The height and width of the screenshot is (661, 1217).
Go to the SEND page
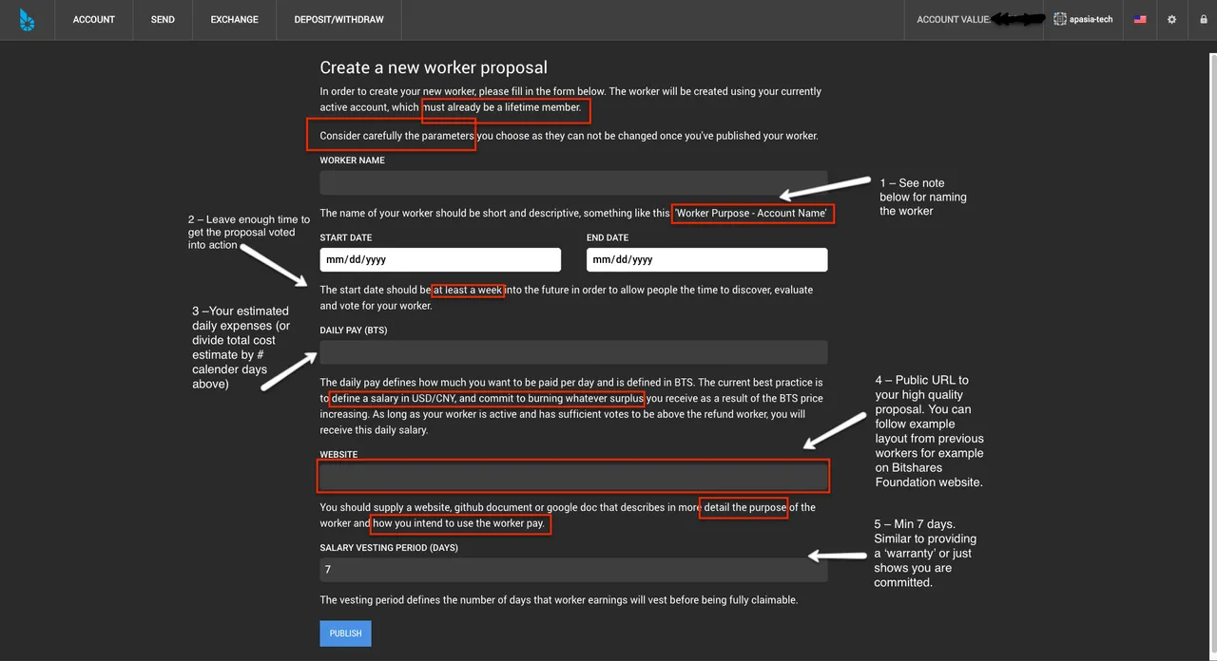pyautogui.click(x=163, y=19)
